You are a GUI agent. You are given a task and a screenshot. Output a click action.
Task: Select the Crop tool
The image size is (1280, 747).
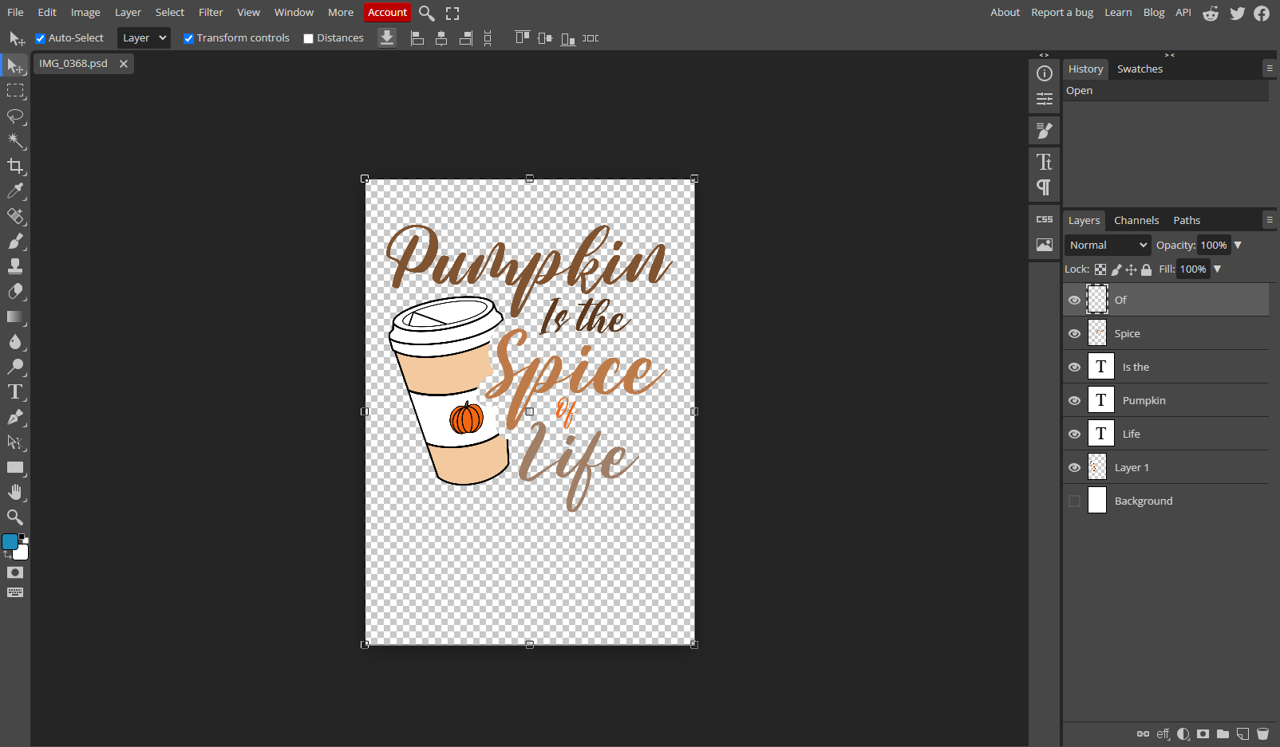click(x=15, y=166)
